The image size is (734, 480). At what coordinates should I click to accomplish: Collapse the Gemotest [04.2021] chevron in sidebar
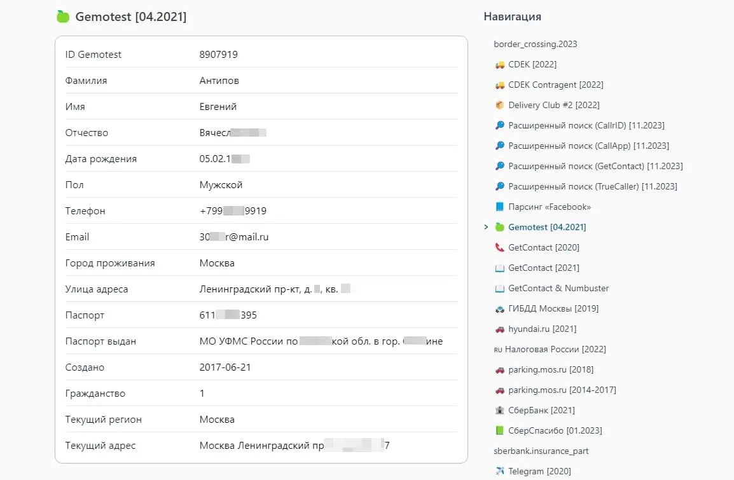coord(487,227)
